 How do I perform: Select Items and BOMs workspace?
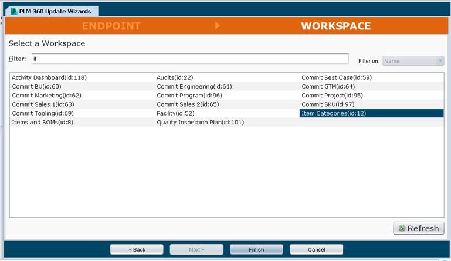43,123
